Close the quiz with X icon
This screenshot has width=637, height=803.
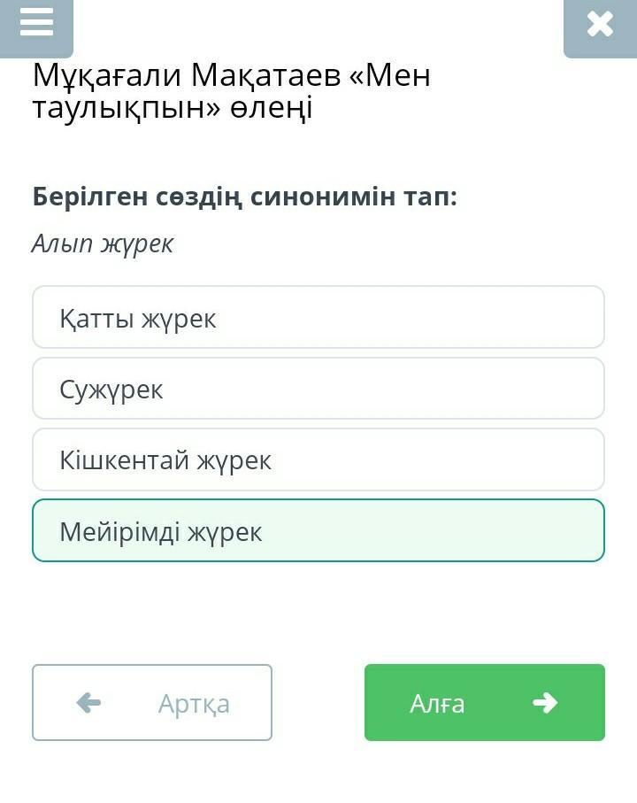pos(600,24)
